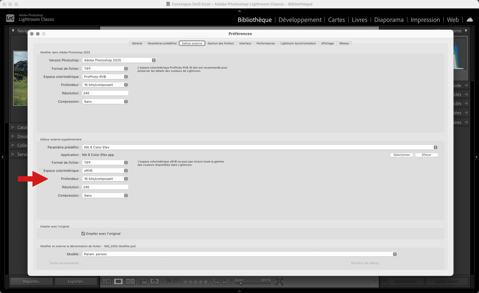Open the Web module
Image resolution: width=479 pixels, height=293 pixels.
click(453, 20)
